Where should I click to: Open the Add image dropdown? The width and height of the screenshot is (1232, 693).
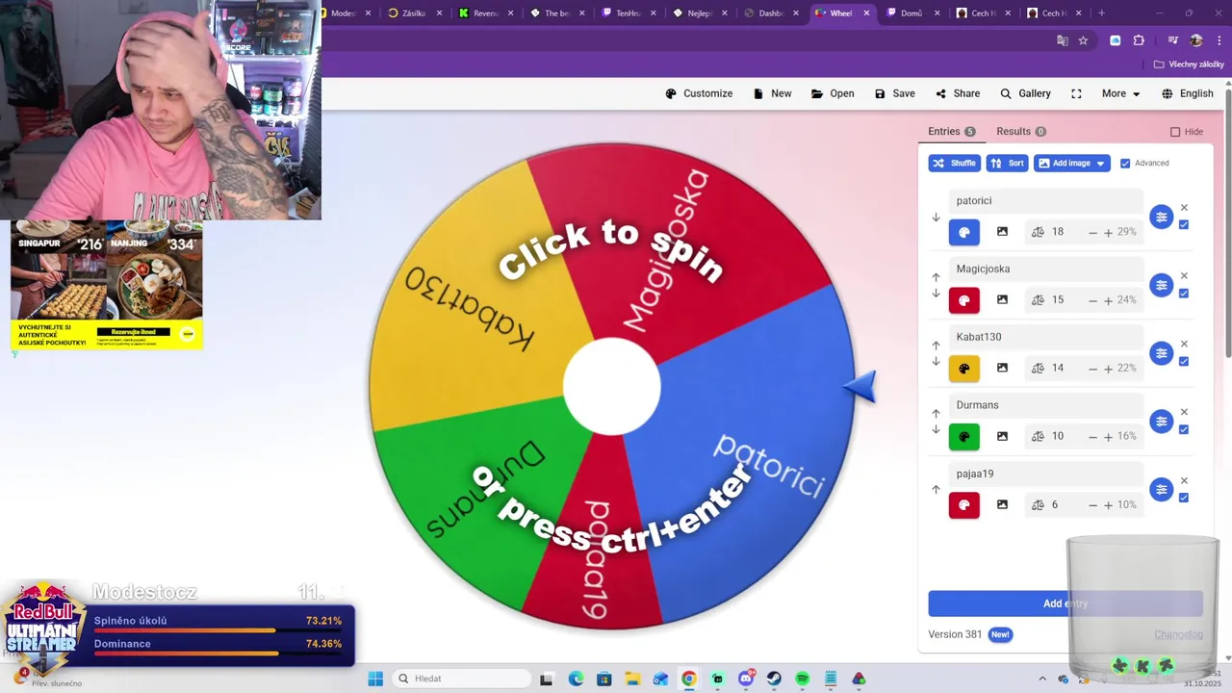coord(1071,164)
